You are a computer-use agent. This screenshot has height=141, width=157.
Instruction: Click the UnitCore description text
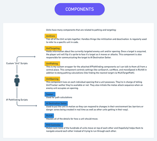point(96,41)
